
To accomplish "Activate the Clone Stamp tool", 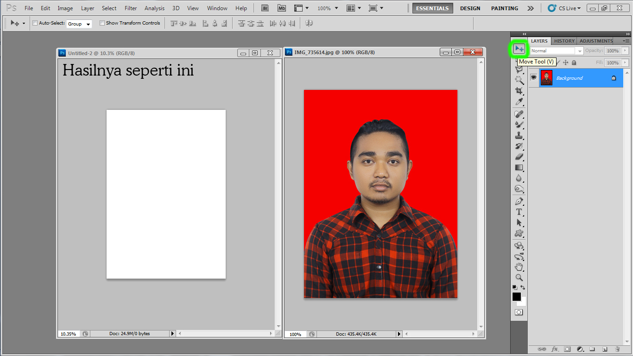I will (519, 135).
